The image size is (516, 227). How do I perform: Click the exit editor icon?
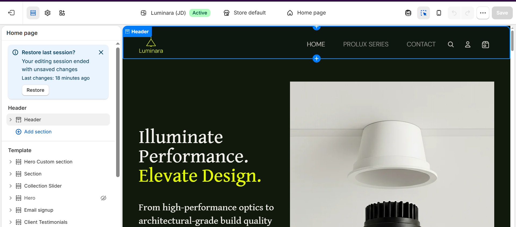pos(11,13)
